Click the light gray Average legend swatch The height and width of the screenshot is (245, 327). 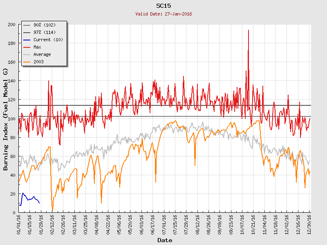[x=27, y=54]
